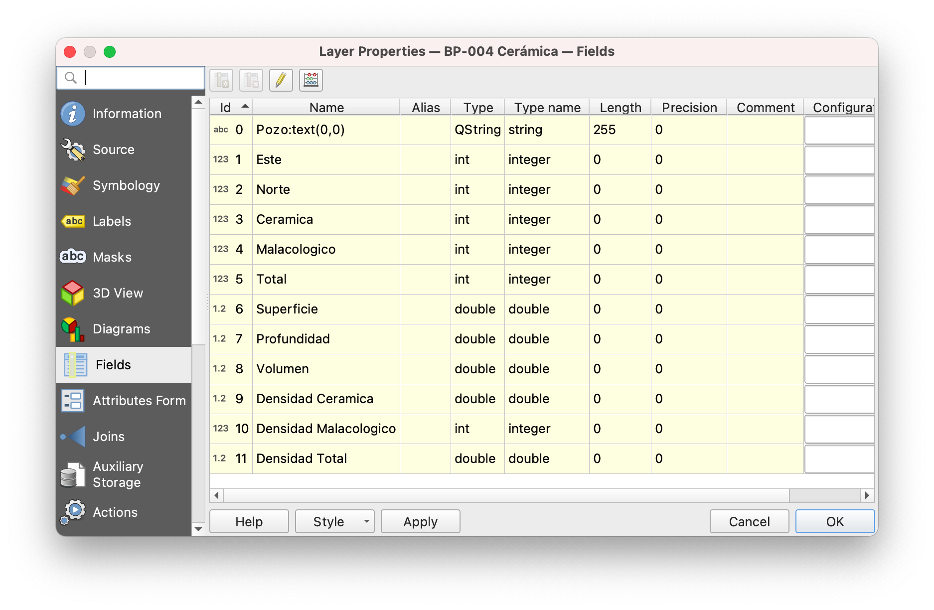Open the Diagrams panel
This screenshot has width=934, height=610.
pyautogui.click(x=121, y=328)
